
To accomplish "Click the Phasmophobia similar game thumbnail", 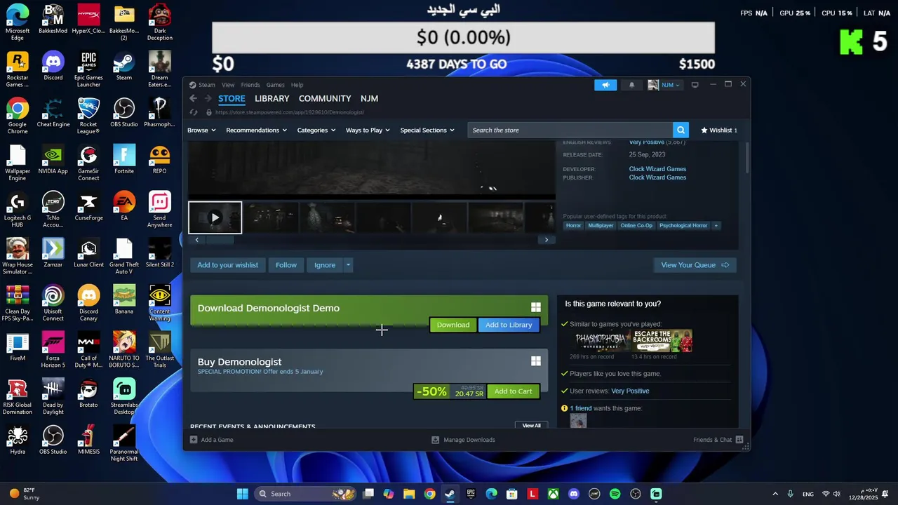I will point(601,341).
